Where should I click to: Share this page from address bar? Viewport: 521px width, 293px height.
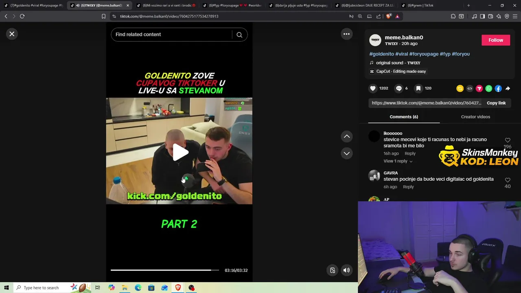(379, 16)
